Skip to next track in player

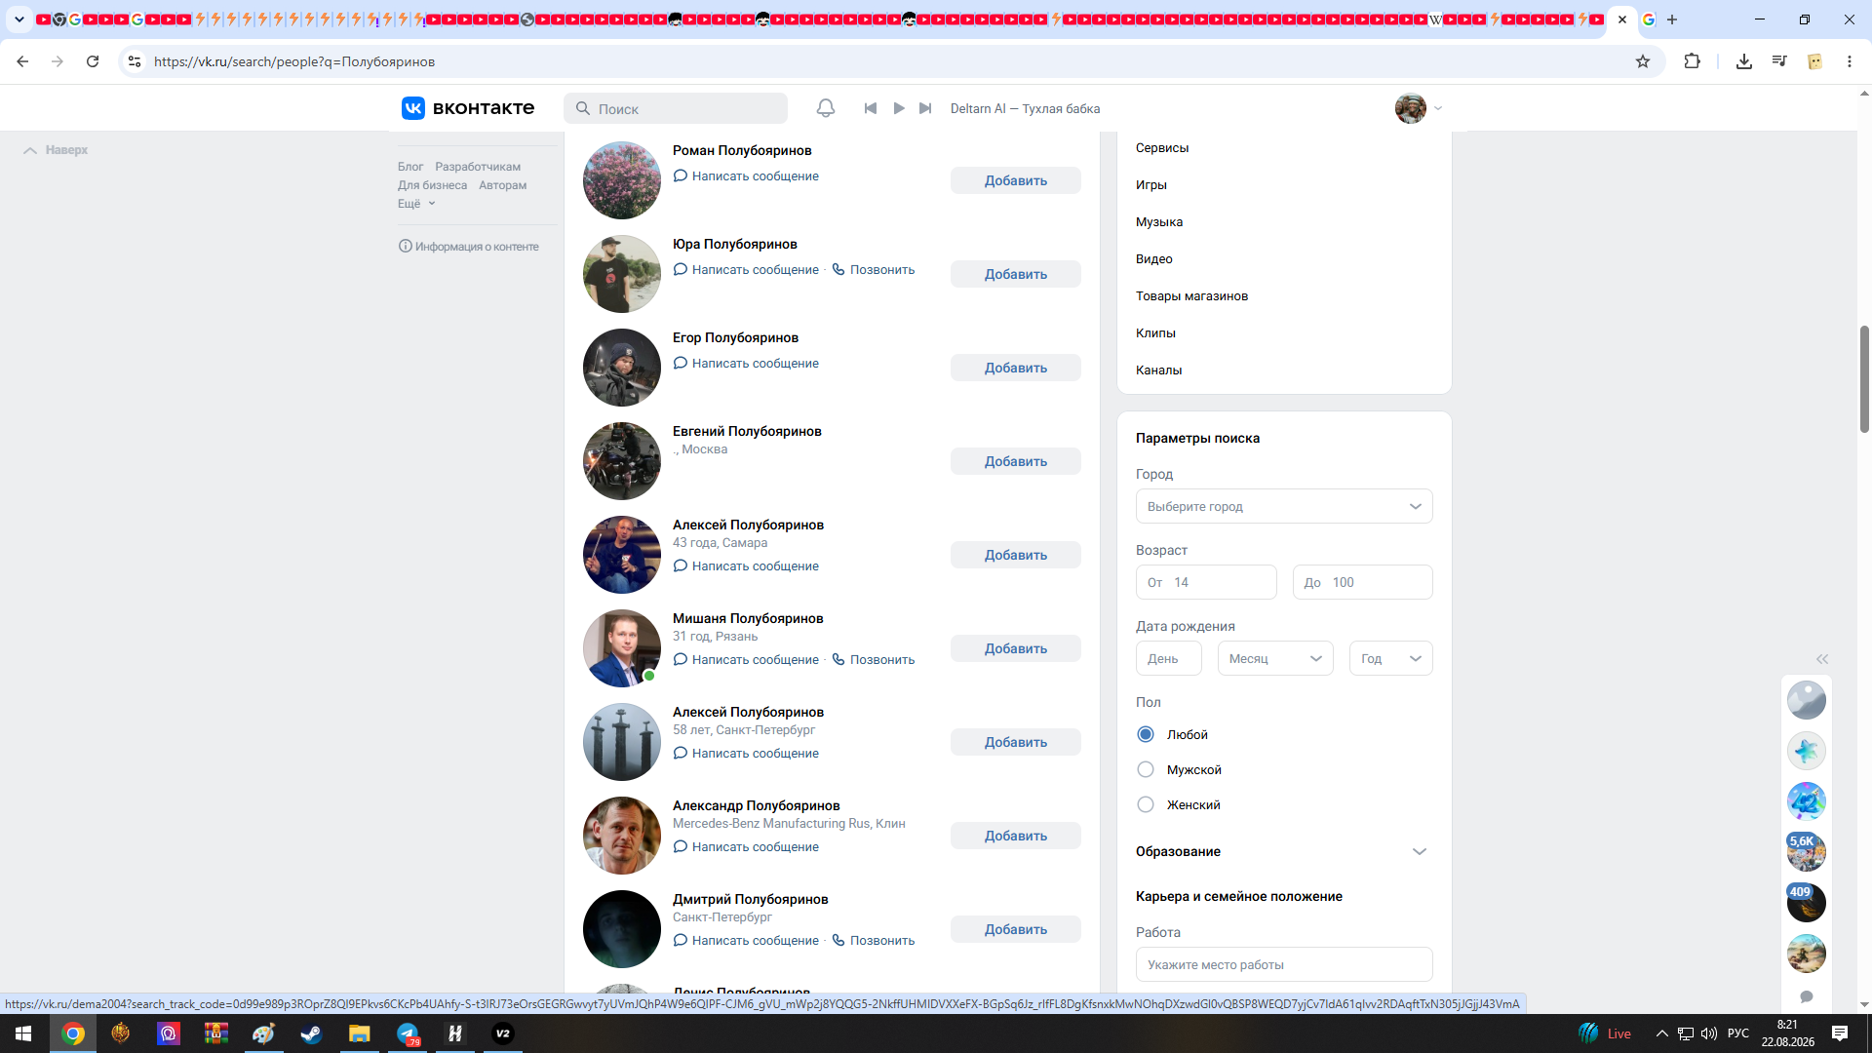(925, 108)
